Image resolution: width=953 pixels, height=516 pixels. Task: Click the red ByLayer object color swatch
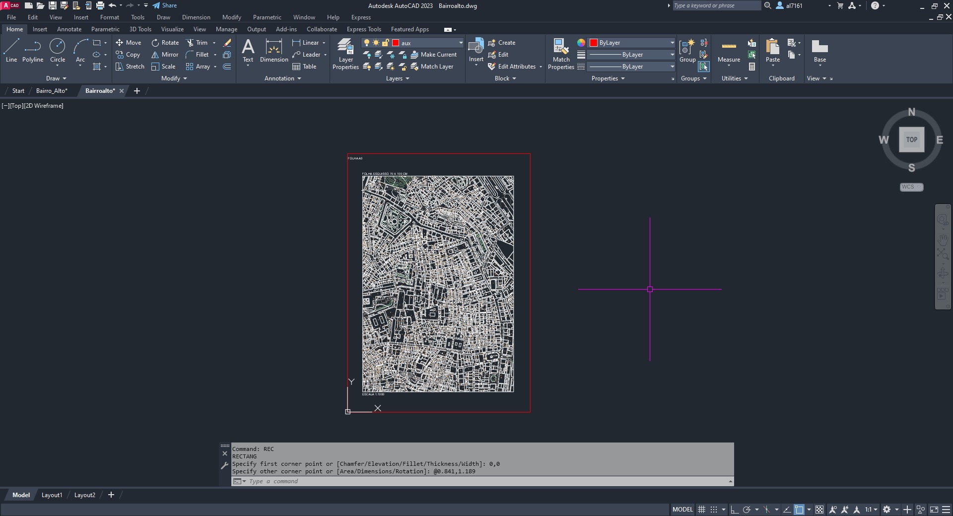pyautogui.click(x=593, y=43)
